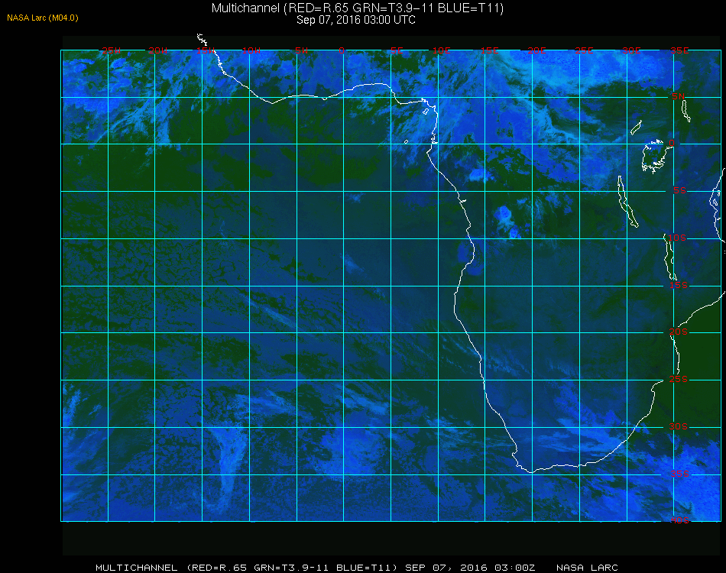Click the 35S latitude label
The height and width of the screenshot is (573, 726).
(679, 474)
